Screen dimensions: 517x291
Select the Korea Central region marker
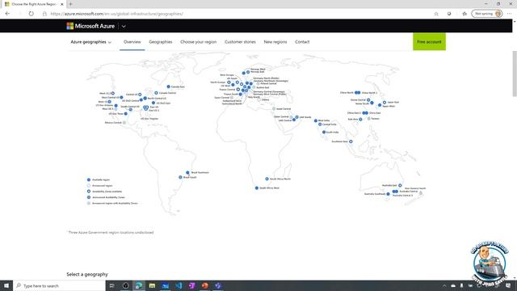[368, 100]
